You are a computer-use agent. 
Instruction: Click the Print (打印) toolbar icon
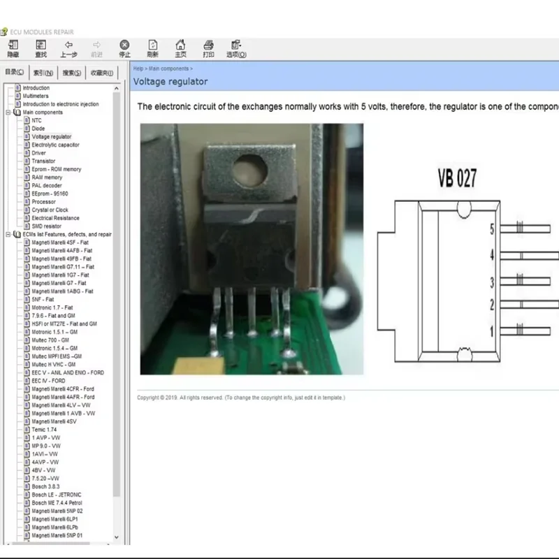pos(208,49)
